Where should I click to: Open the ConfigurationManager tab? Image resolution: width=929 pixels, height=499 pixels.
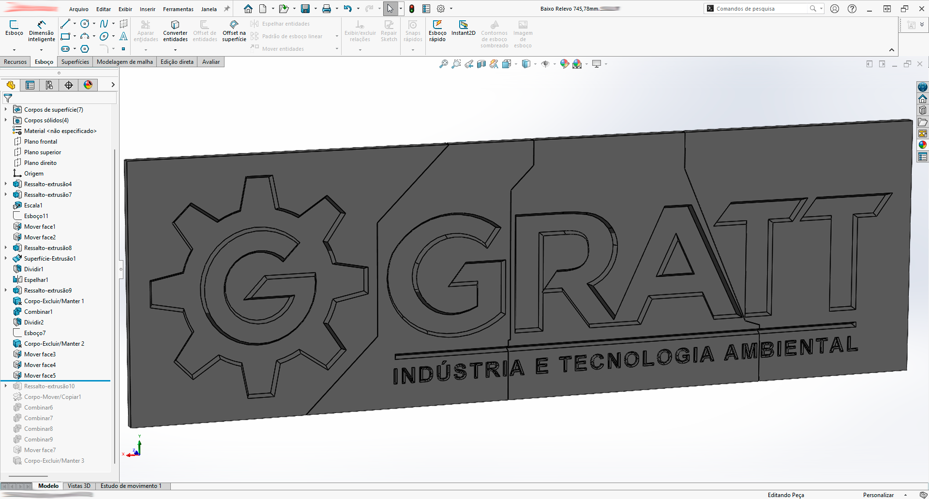point(49,85)
